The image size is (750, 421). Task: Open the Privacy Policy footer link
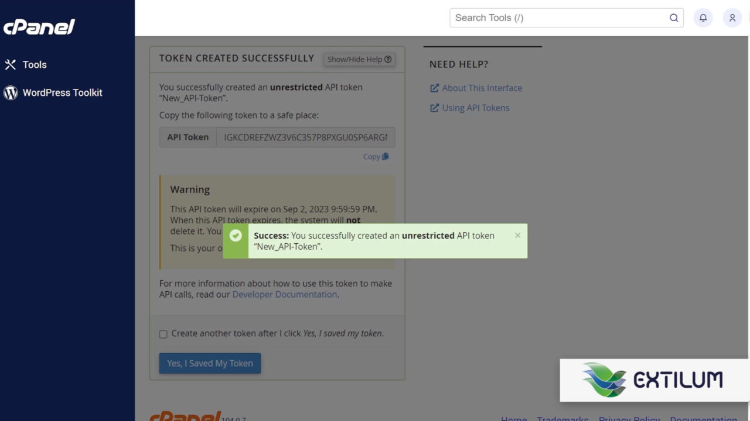(x=629, y=419)
